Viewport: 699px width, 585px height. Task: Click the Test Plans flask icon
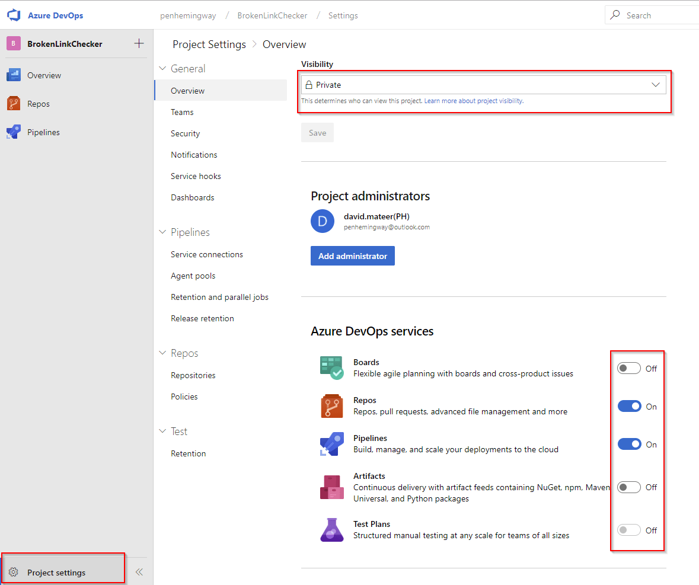click(x=331, y=530)
